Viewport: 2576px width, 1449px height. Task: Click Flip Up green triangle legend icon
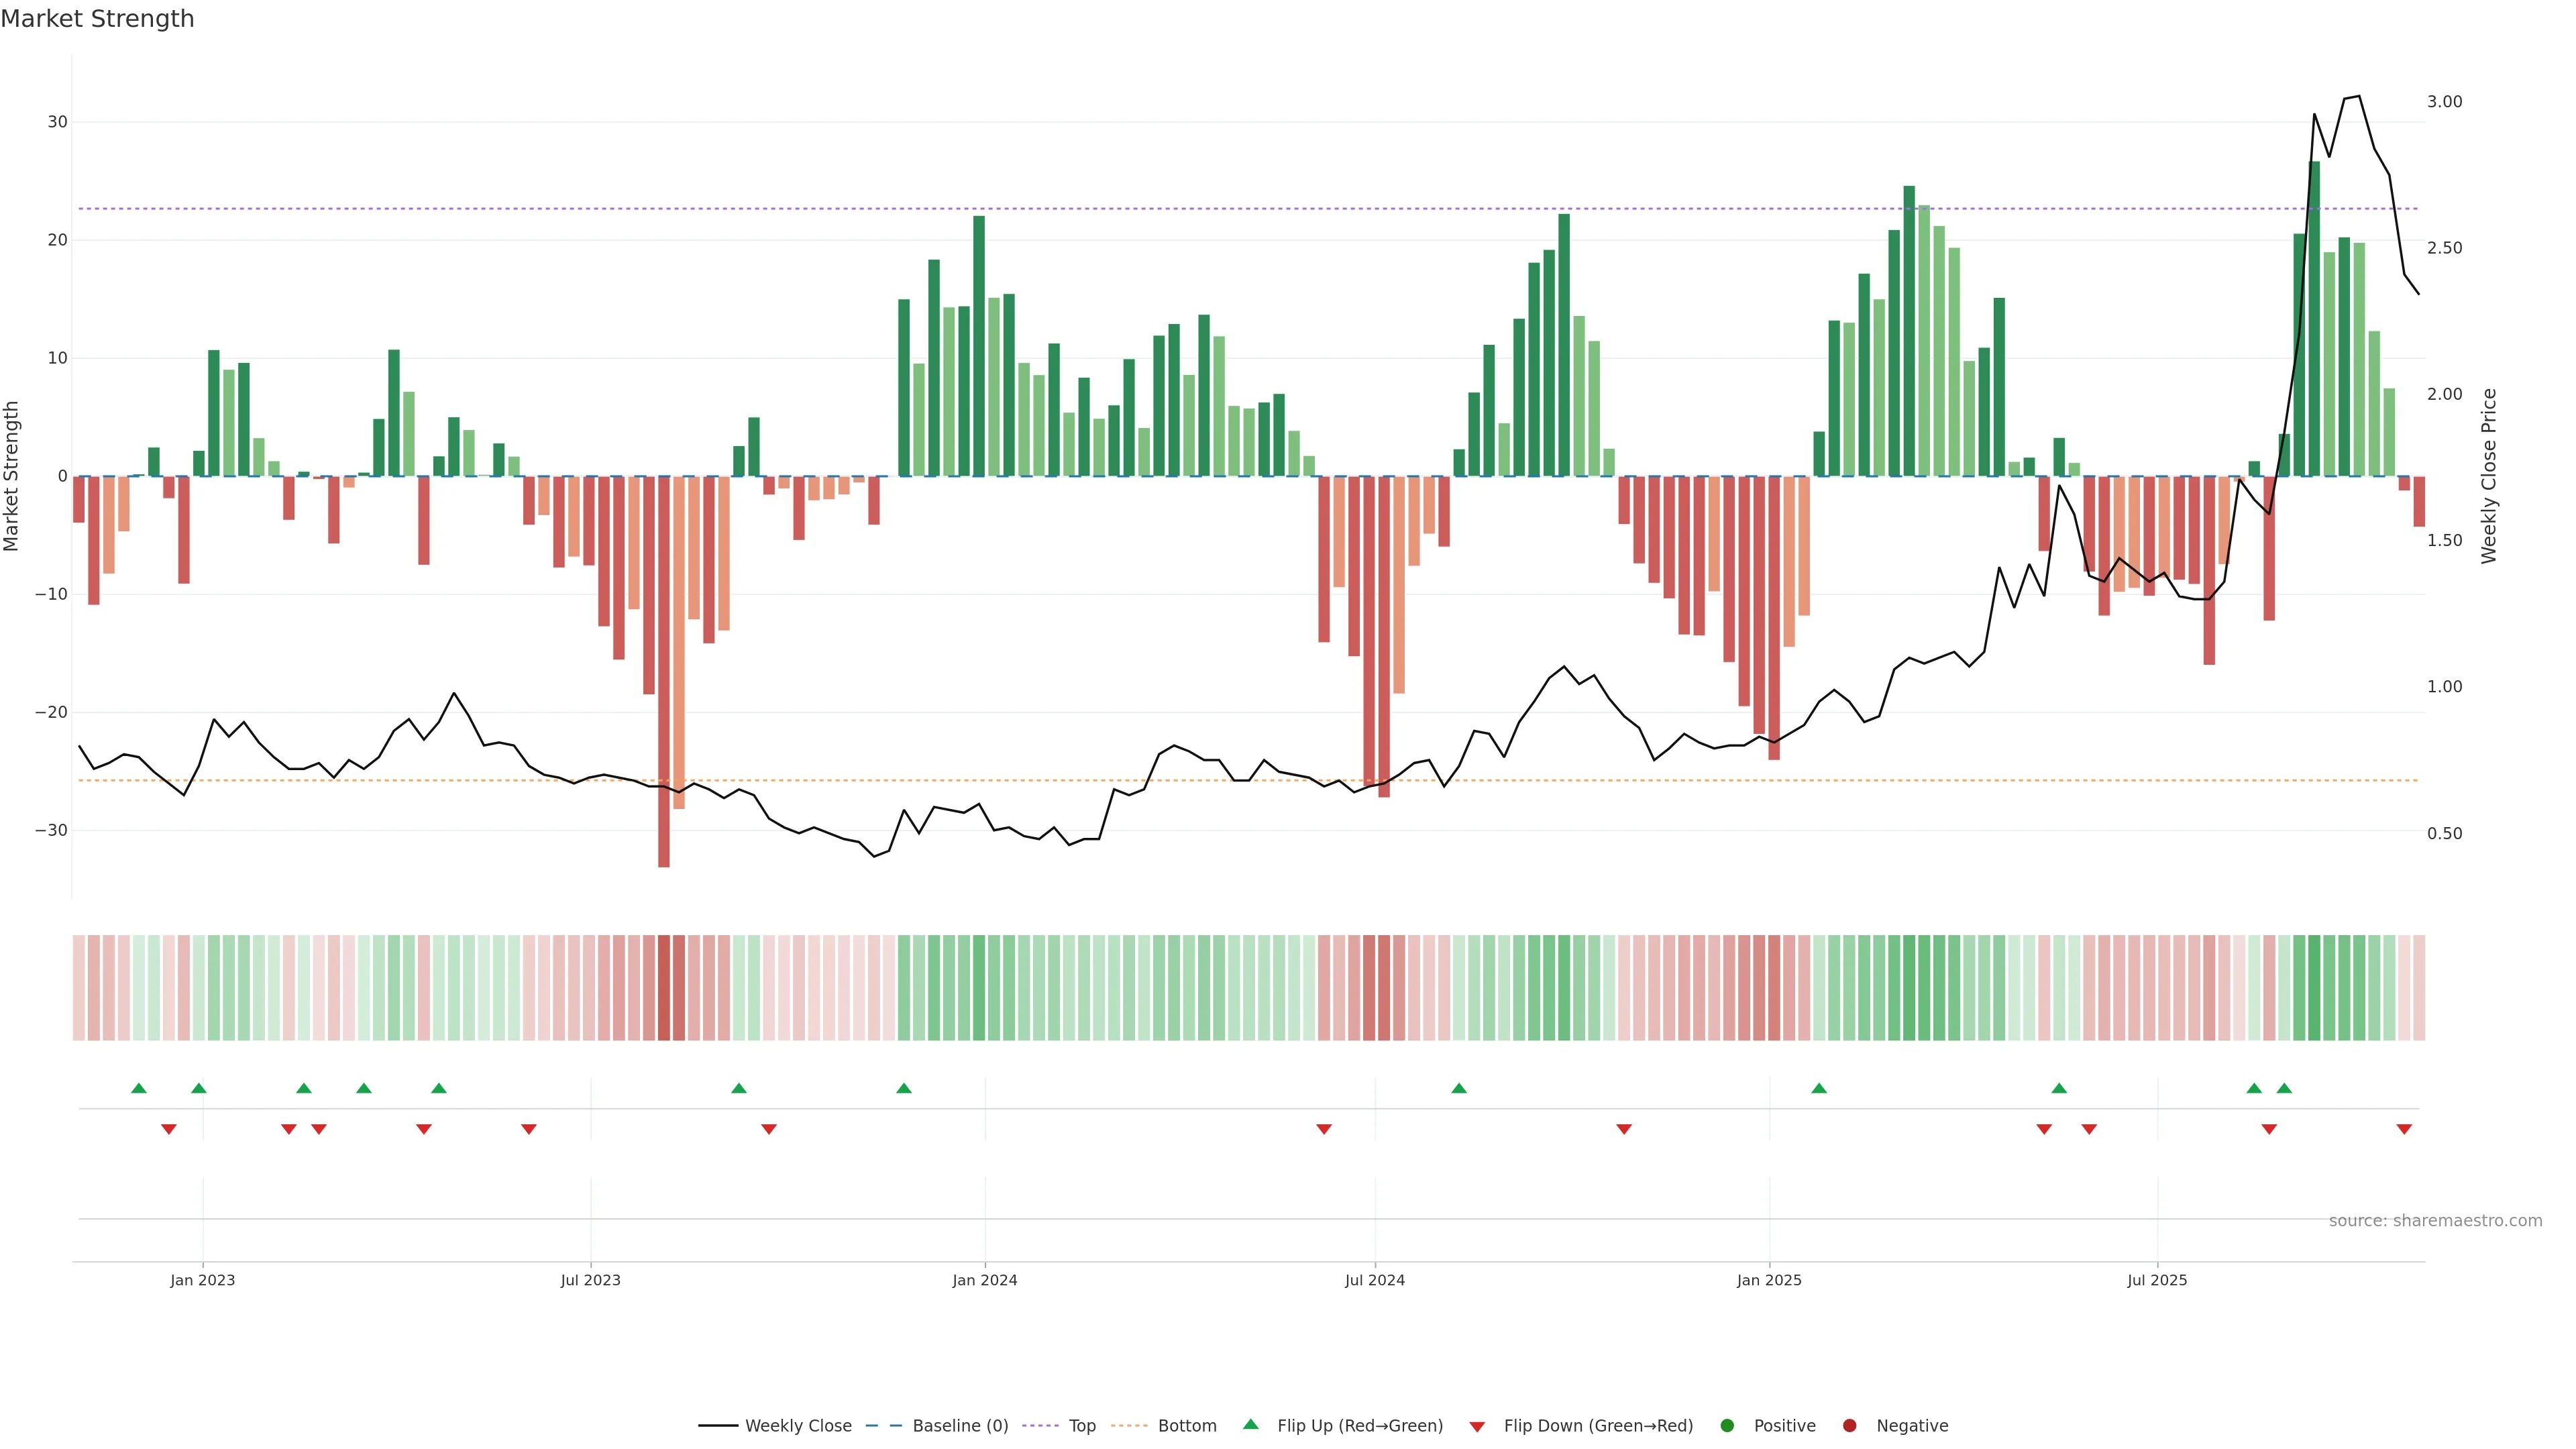coord(1250,1424)
